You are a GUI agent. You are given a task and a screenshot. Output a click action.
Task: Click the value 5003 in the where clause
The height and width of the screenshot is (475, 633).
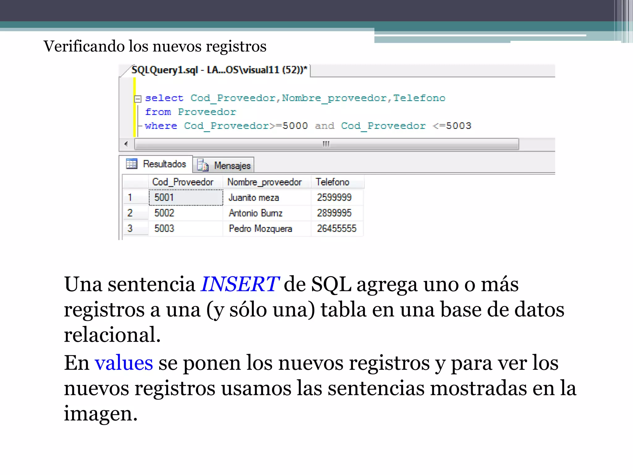(459, 126)
